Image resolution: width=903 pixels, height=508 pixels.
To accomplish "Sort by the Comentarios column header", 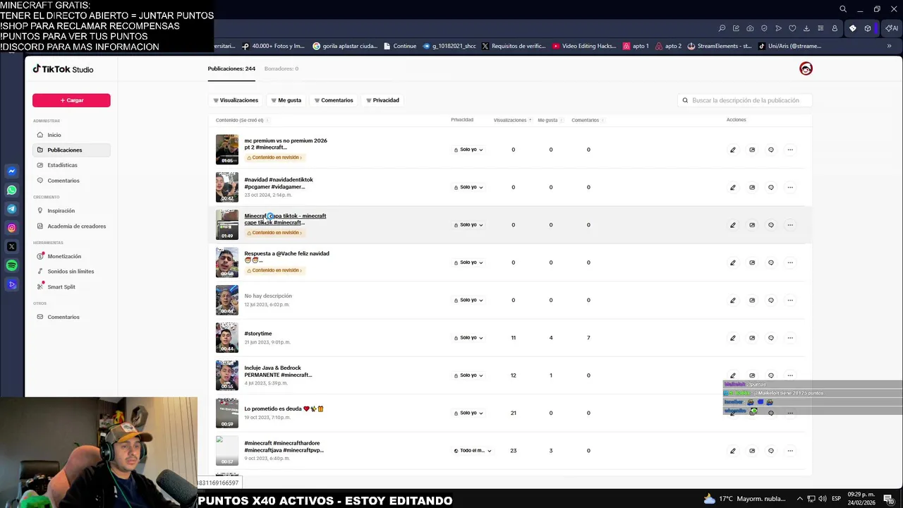I will coord(587,120).
